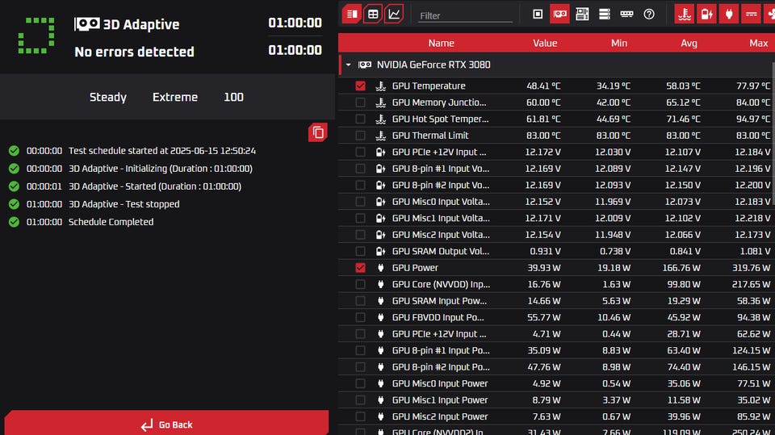Click the 3D Adaptive graphics card icon
The image size is (775, 435).
tap(87, 23)
